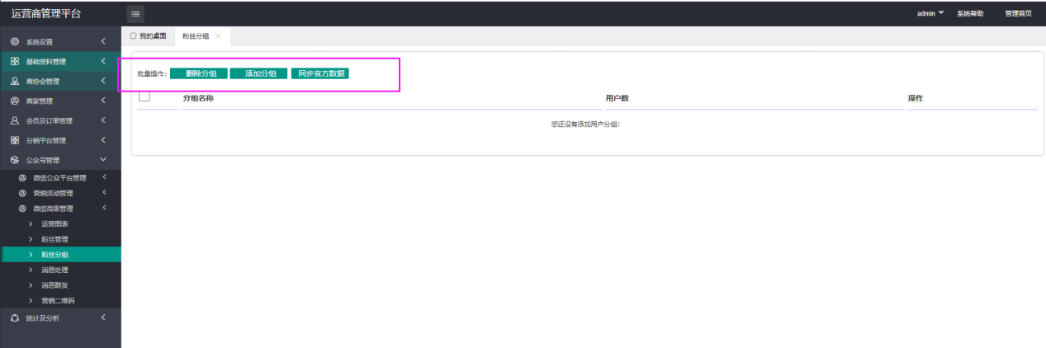Click the home icon on 我的桌面 tab
Screen dimensions: 1046x348
133,35
